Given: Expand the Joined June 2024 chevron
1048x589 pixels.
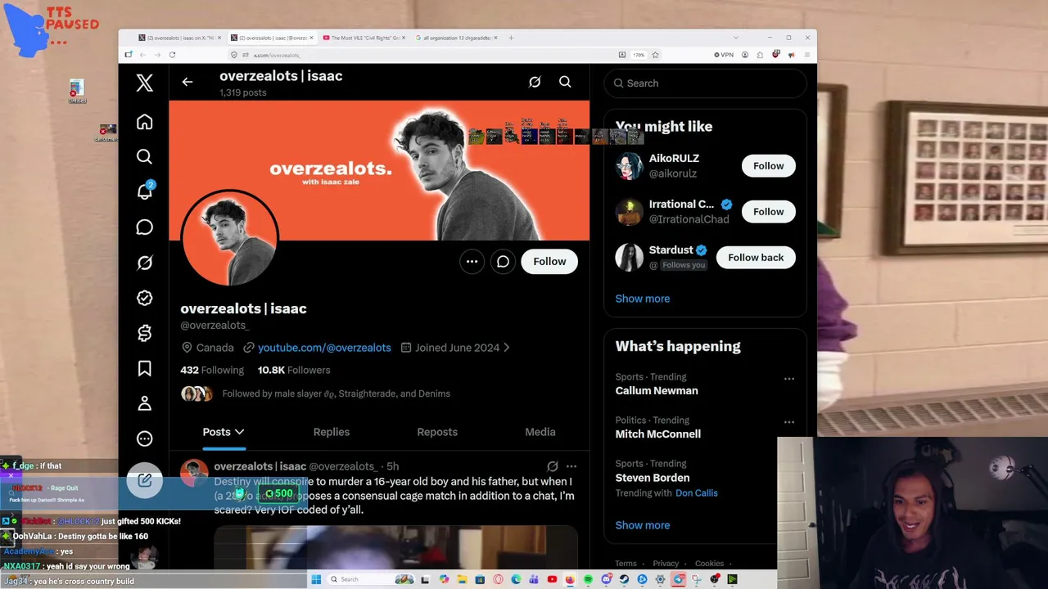Looking at the screenshot, I should [x=507, y=348].
